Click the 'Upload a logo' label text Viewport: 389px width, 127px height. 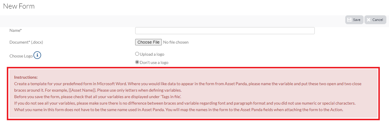click(x=152, y=54)
